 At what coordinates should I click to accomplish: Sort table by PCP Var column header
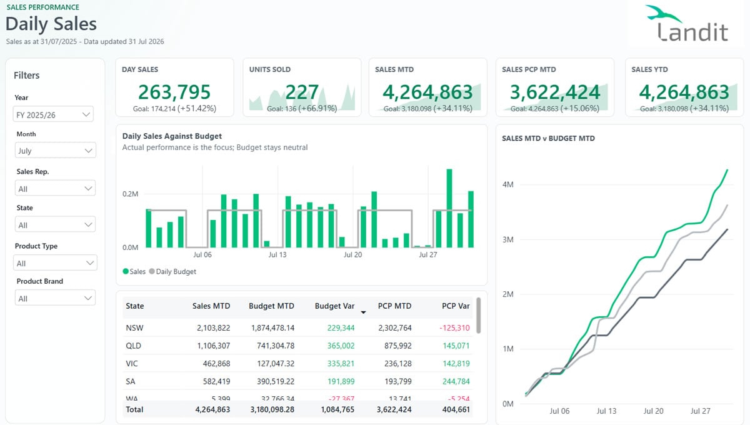coord(456,306)
